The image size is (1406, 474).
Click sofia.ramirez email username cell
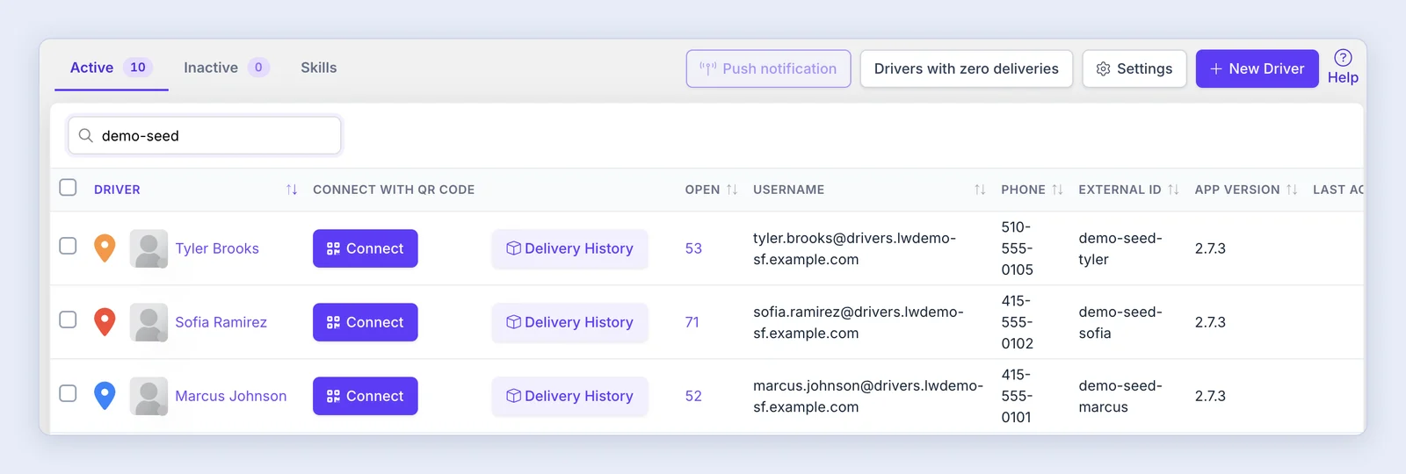click(x=859, y=322)
